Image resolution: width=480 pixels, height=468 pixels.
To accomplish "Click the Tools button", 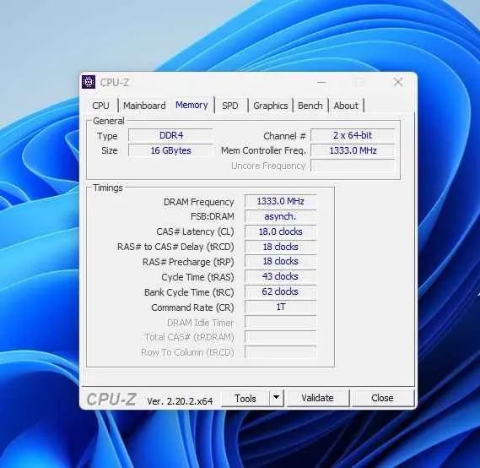I will pyautogui.click(x=245, y=398).
